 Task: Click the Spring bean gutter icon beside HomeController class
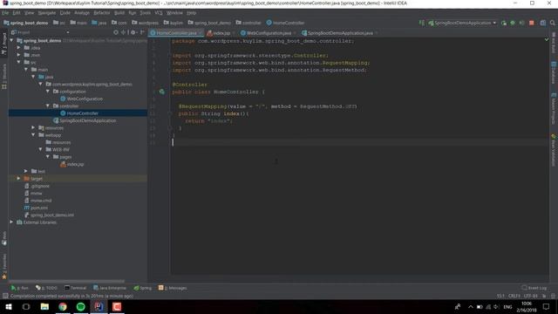[162, 92]
